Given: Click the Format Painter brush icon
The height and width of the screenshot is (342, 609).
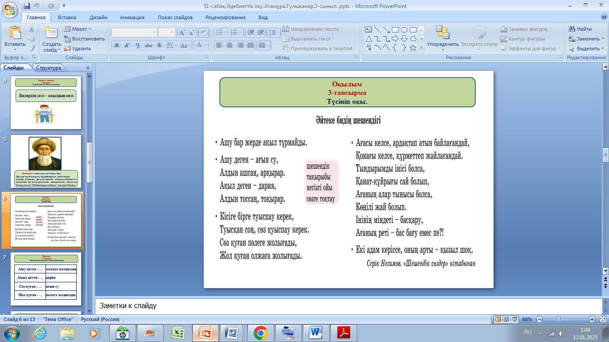Looking at the screenshot, I should click(32, 49).
